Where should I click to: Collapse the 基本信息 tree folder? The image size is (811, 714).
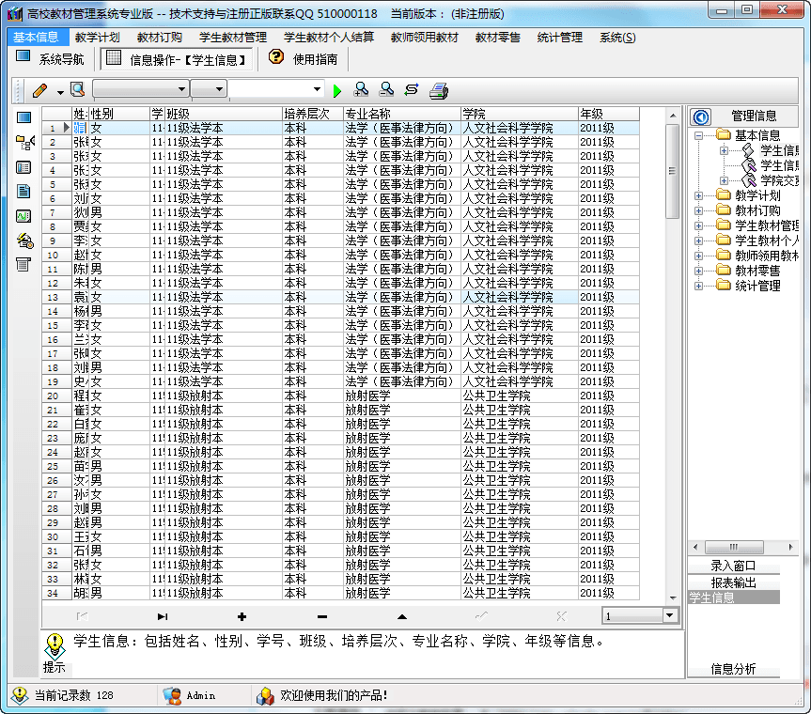click(x=698, y=135)
